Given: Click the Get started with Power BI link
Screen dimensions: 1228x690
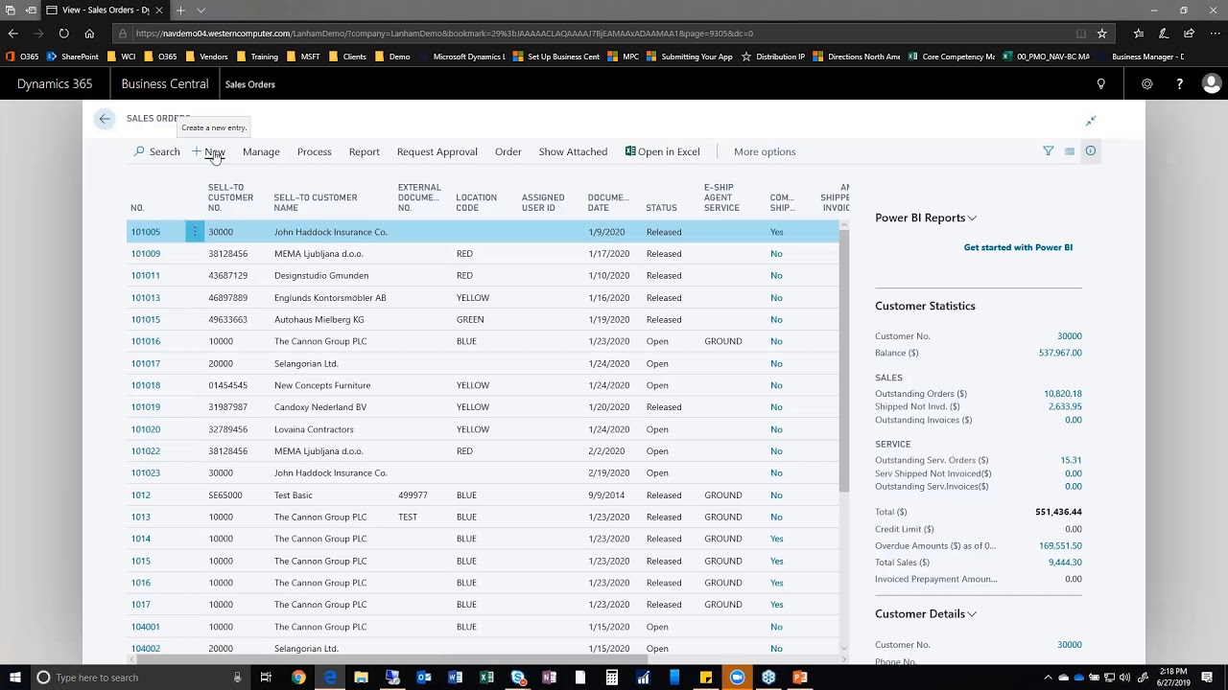Looking at the screenshot, I should [x=1018, y=247].
